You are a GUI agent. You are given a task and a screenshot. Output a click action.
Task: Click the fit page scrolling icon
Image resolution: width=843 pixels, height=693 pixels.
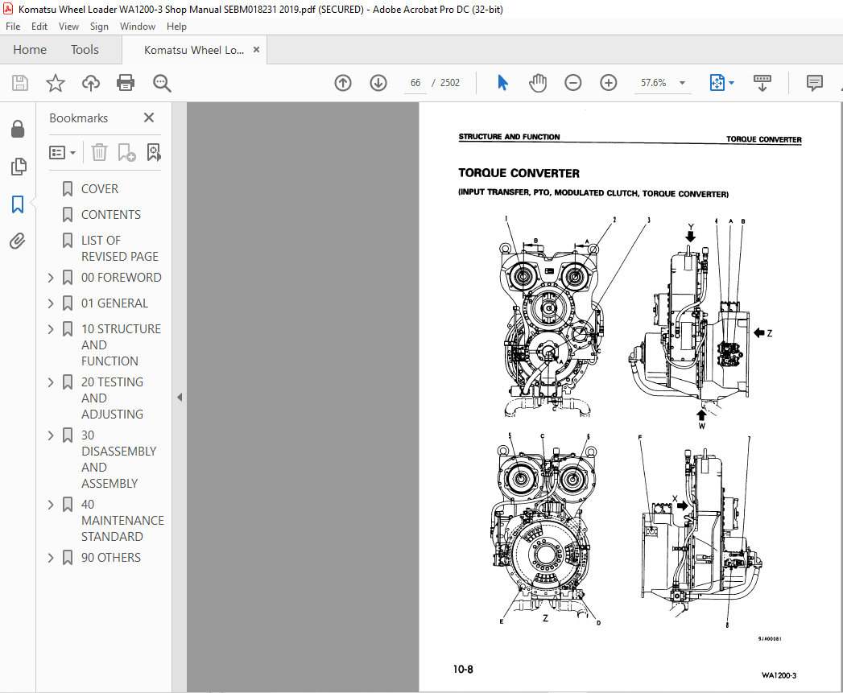click(717, 83)
